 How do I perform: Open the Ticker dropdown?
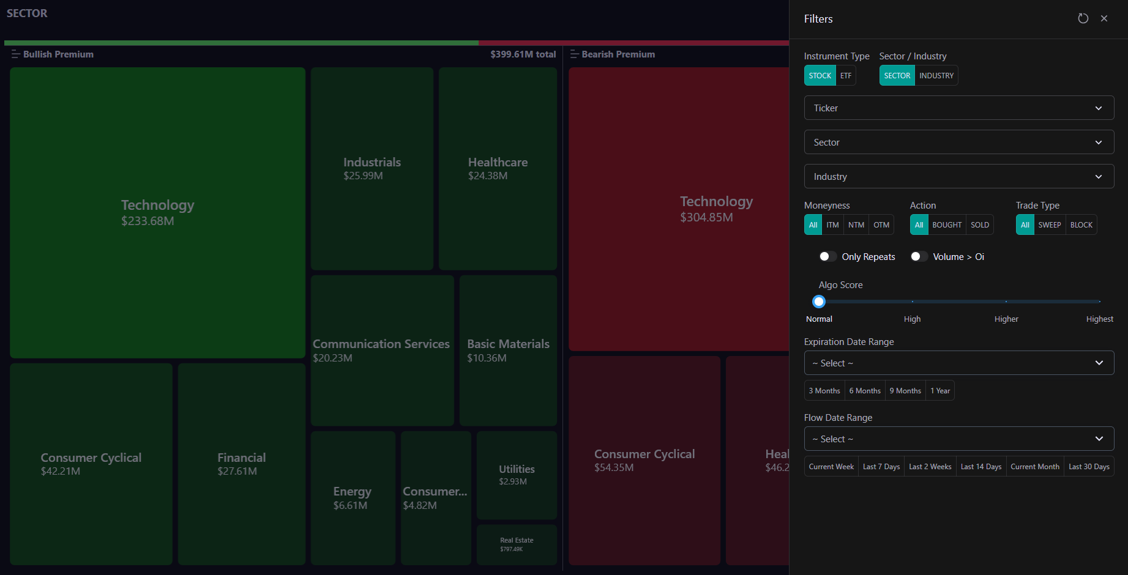(x=959, y=108)
